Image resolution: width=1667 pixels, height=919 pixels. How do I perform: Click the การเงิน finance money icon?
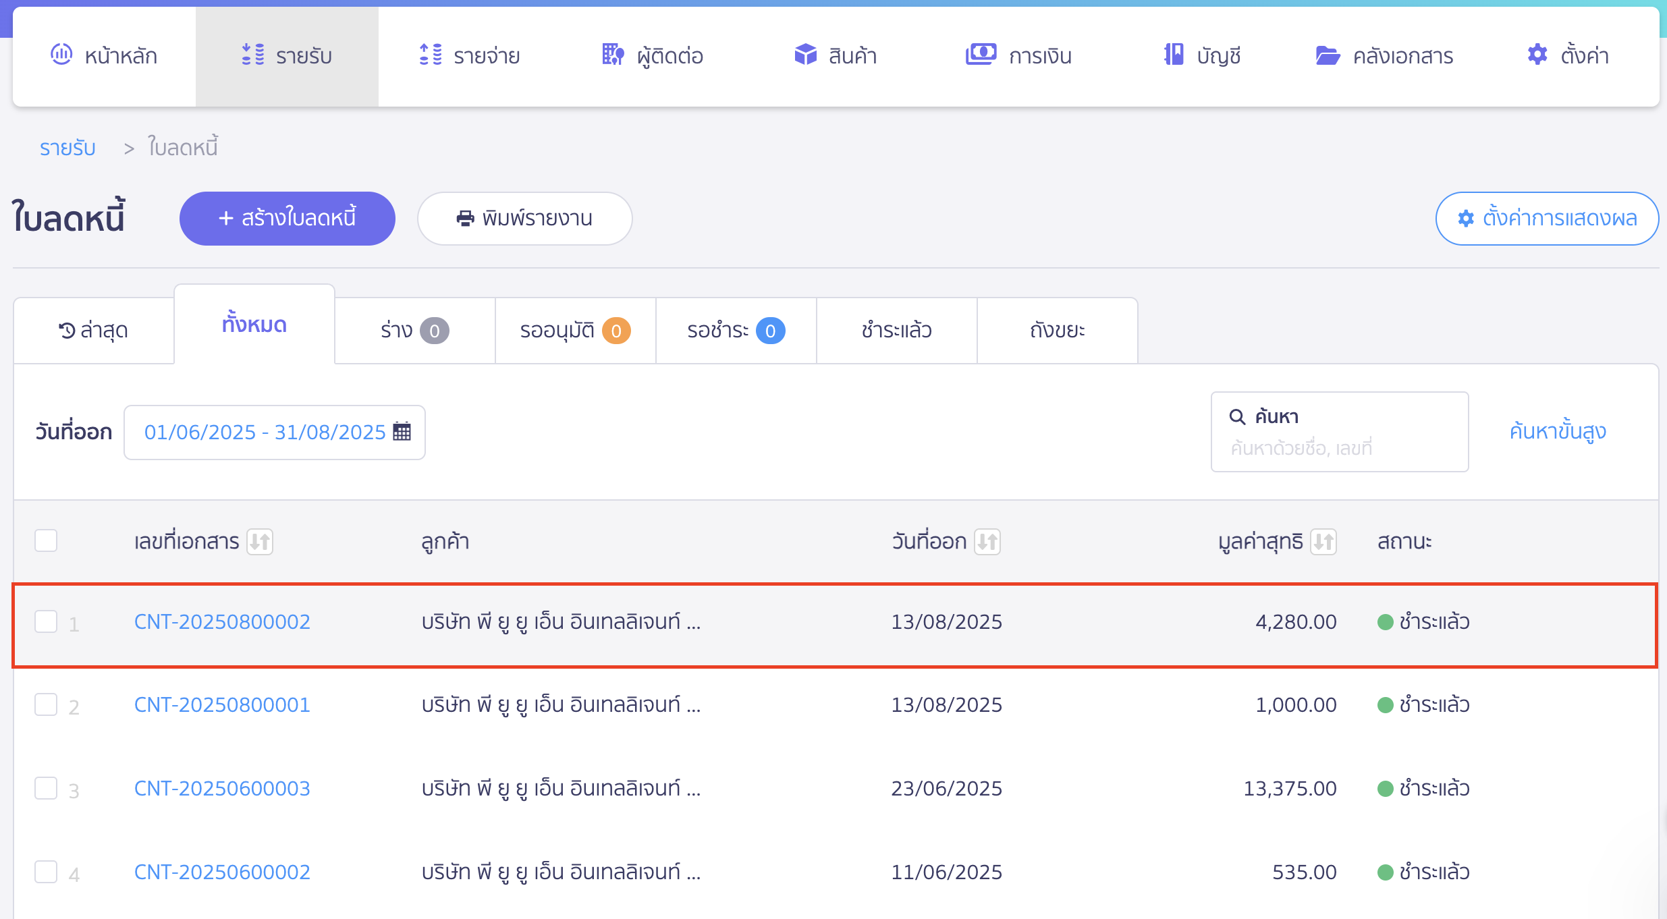point(981,54)
